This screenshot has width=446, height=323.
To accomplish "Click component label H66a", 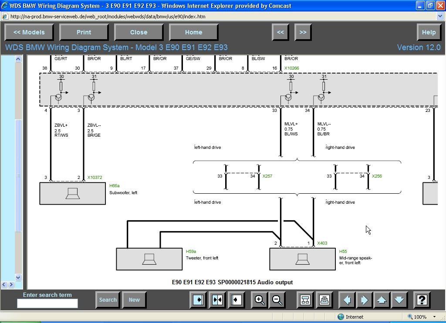I will [115, 186].
